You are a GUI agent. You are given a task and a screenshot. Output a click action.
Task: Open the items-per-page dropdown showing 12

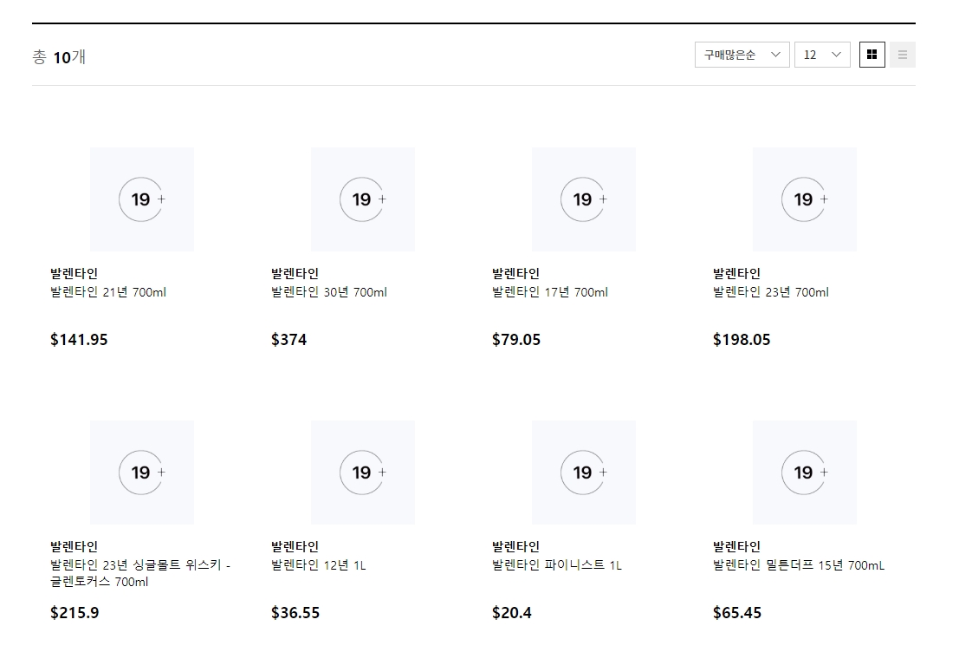click(821, 54)
